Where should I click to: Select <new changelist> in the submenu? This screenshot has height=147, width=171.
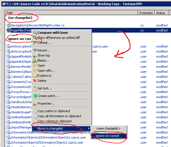(x=108, y=129)
